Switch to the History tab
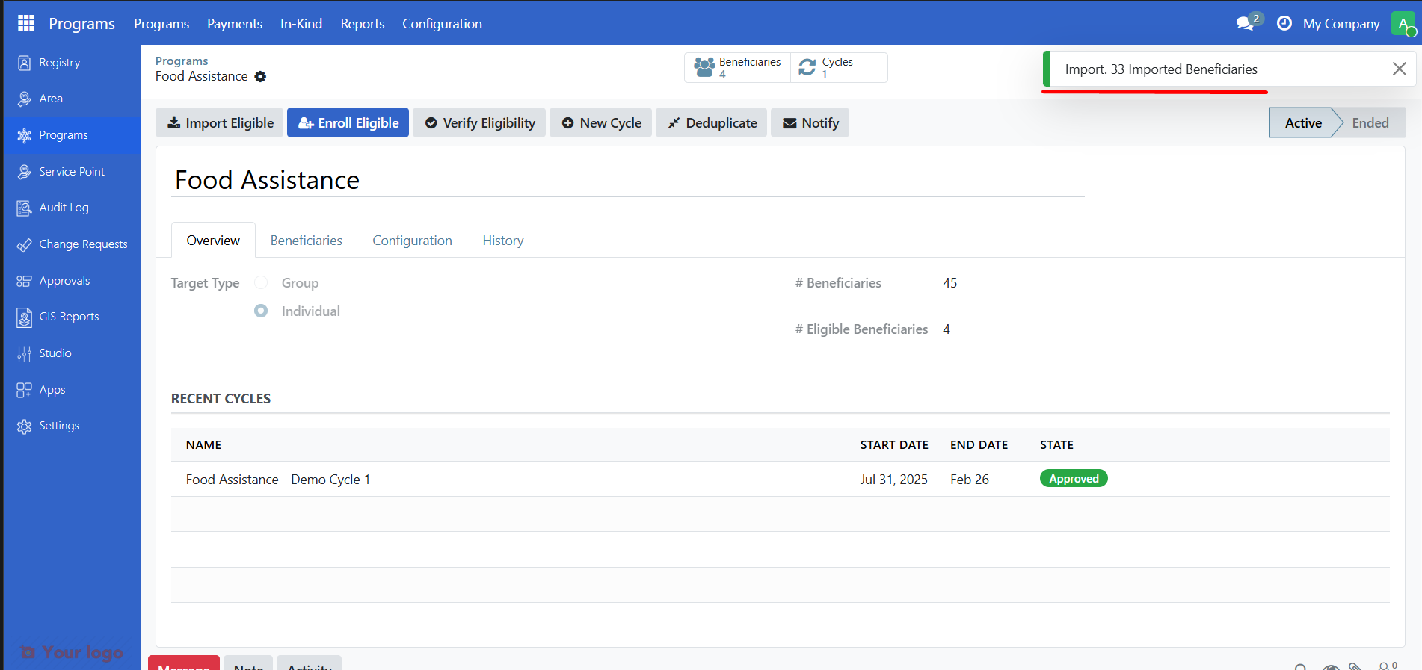Viewport: 1422px width, 670px height. 502,241
